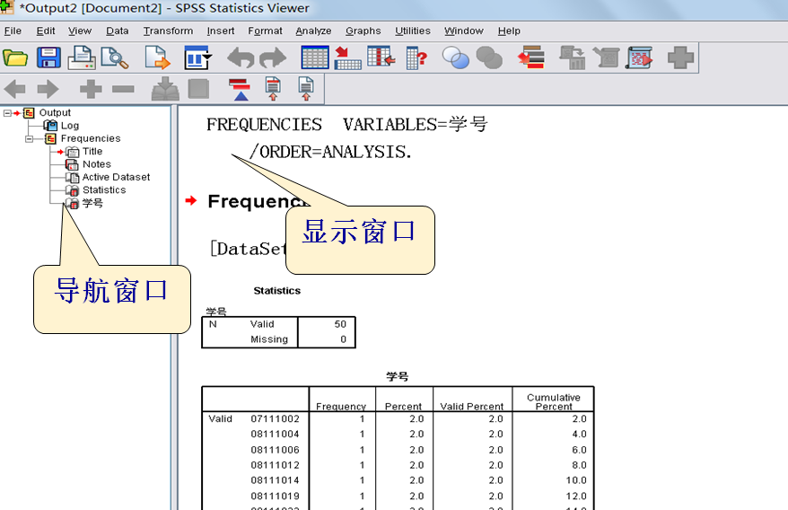The image size is (788, 510).
Task: Click the Missing label in Statistics table
Action: click(269, 339)
